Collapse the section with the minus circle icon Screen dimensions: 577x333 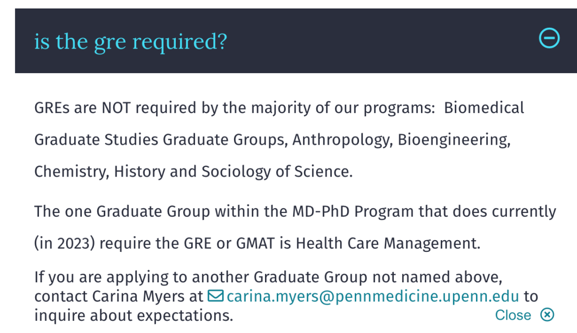pos(549,38)
